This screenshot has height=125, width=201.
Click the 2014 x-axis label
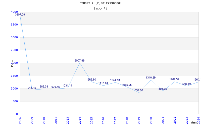[80, 120]
